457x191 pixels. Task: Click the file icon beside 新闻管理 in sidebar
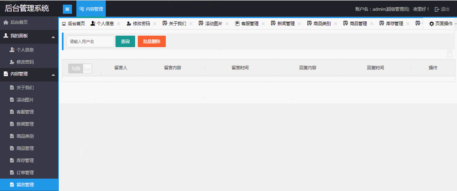pyautogui.click(x=12, y=124)
